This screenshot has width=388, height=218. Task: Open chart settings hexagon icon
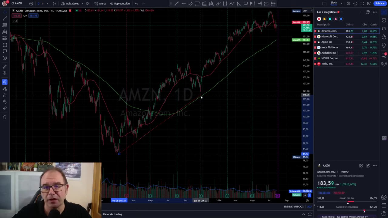click(x=355, y=3)
